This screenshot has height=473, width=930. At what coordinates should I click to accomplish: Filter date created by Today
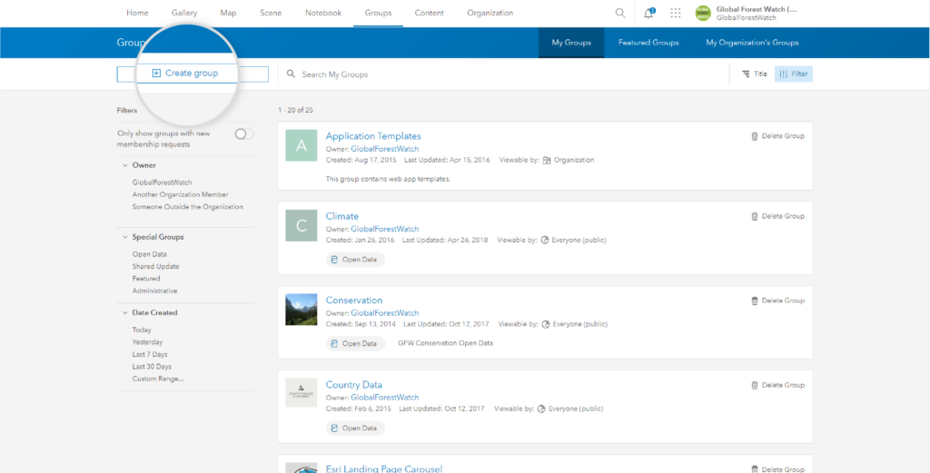(x=142, y=330)
